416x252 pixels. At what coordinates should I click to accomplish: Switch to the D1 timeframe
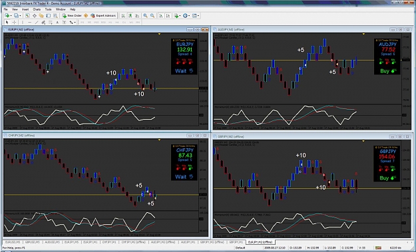click(124, 22)
